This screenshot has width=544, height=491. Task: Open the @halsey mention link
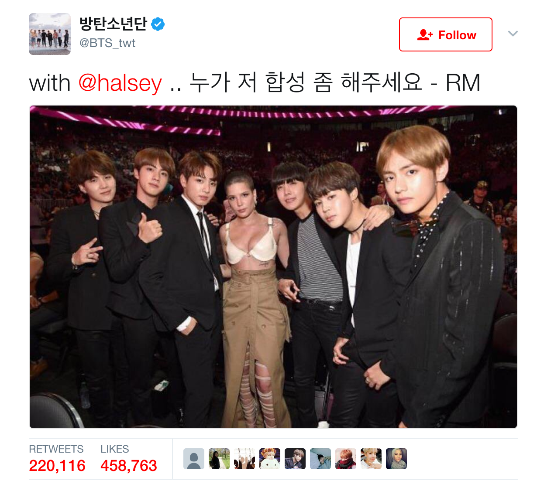[120, 83]
